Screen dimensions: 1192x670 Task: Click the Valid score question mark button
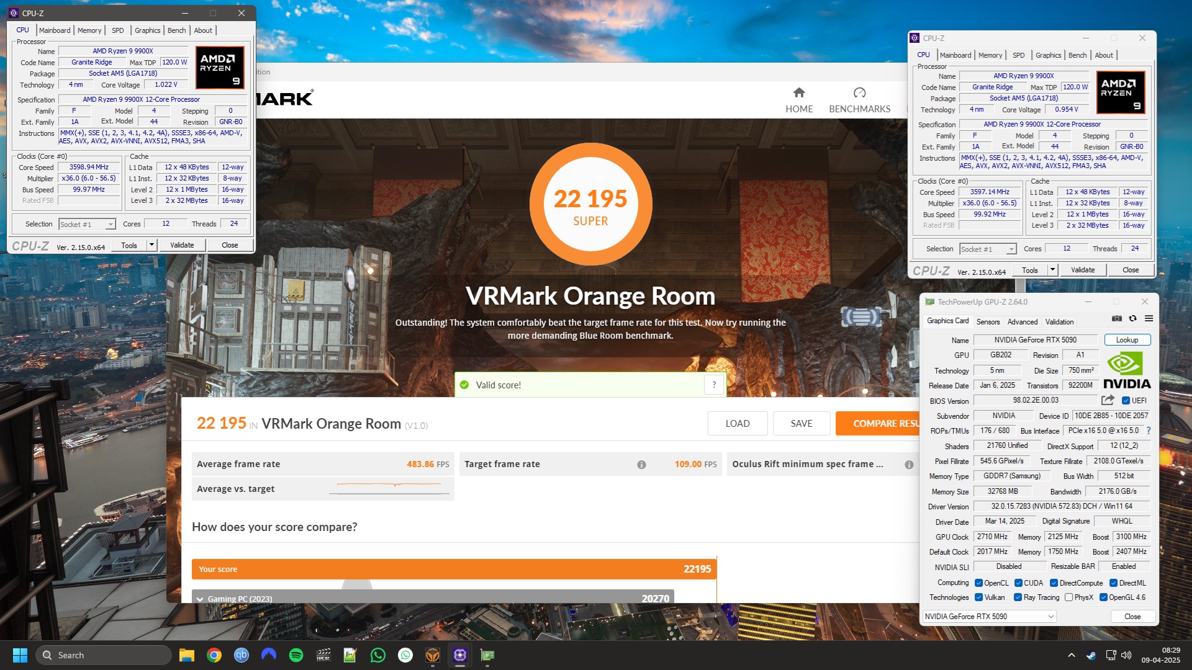point(714,385)
